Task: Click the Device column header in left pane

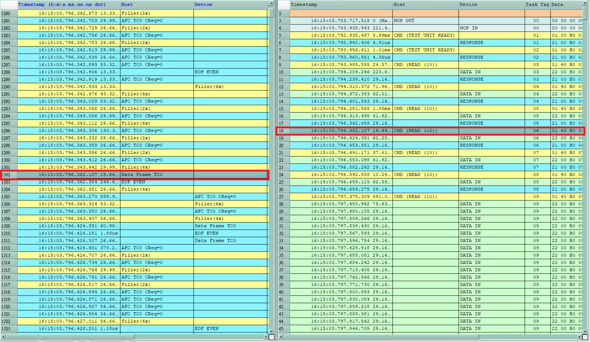Action: tap(231, 4)
